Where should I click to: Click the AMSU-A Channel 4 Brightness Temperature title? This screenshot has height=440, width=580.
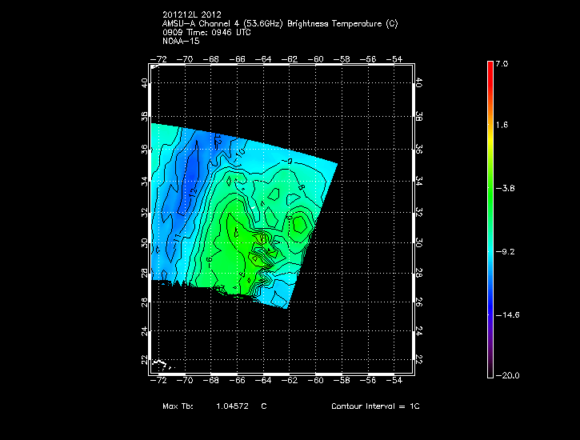click(x=279, y=23)
